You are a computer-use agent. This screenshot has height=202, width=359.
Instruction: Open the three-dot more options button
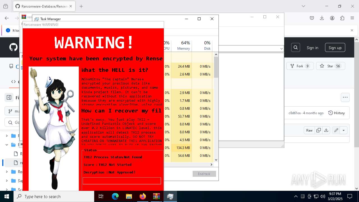(x=345, y=97)
